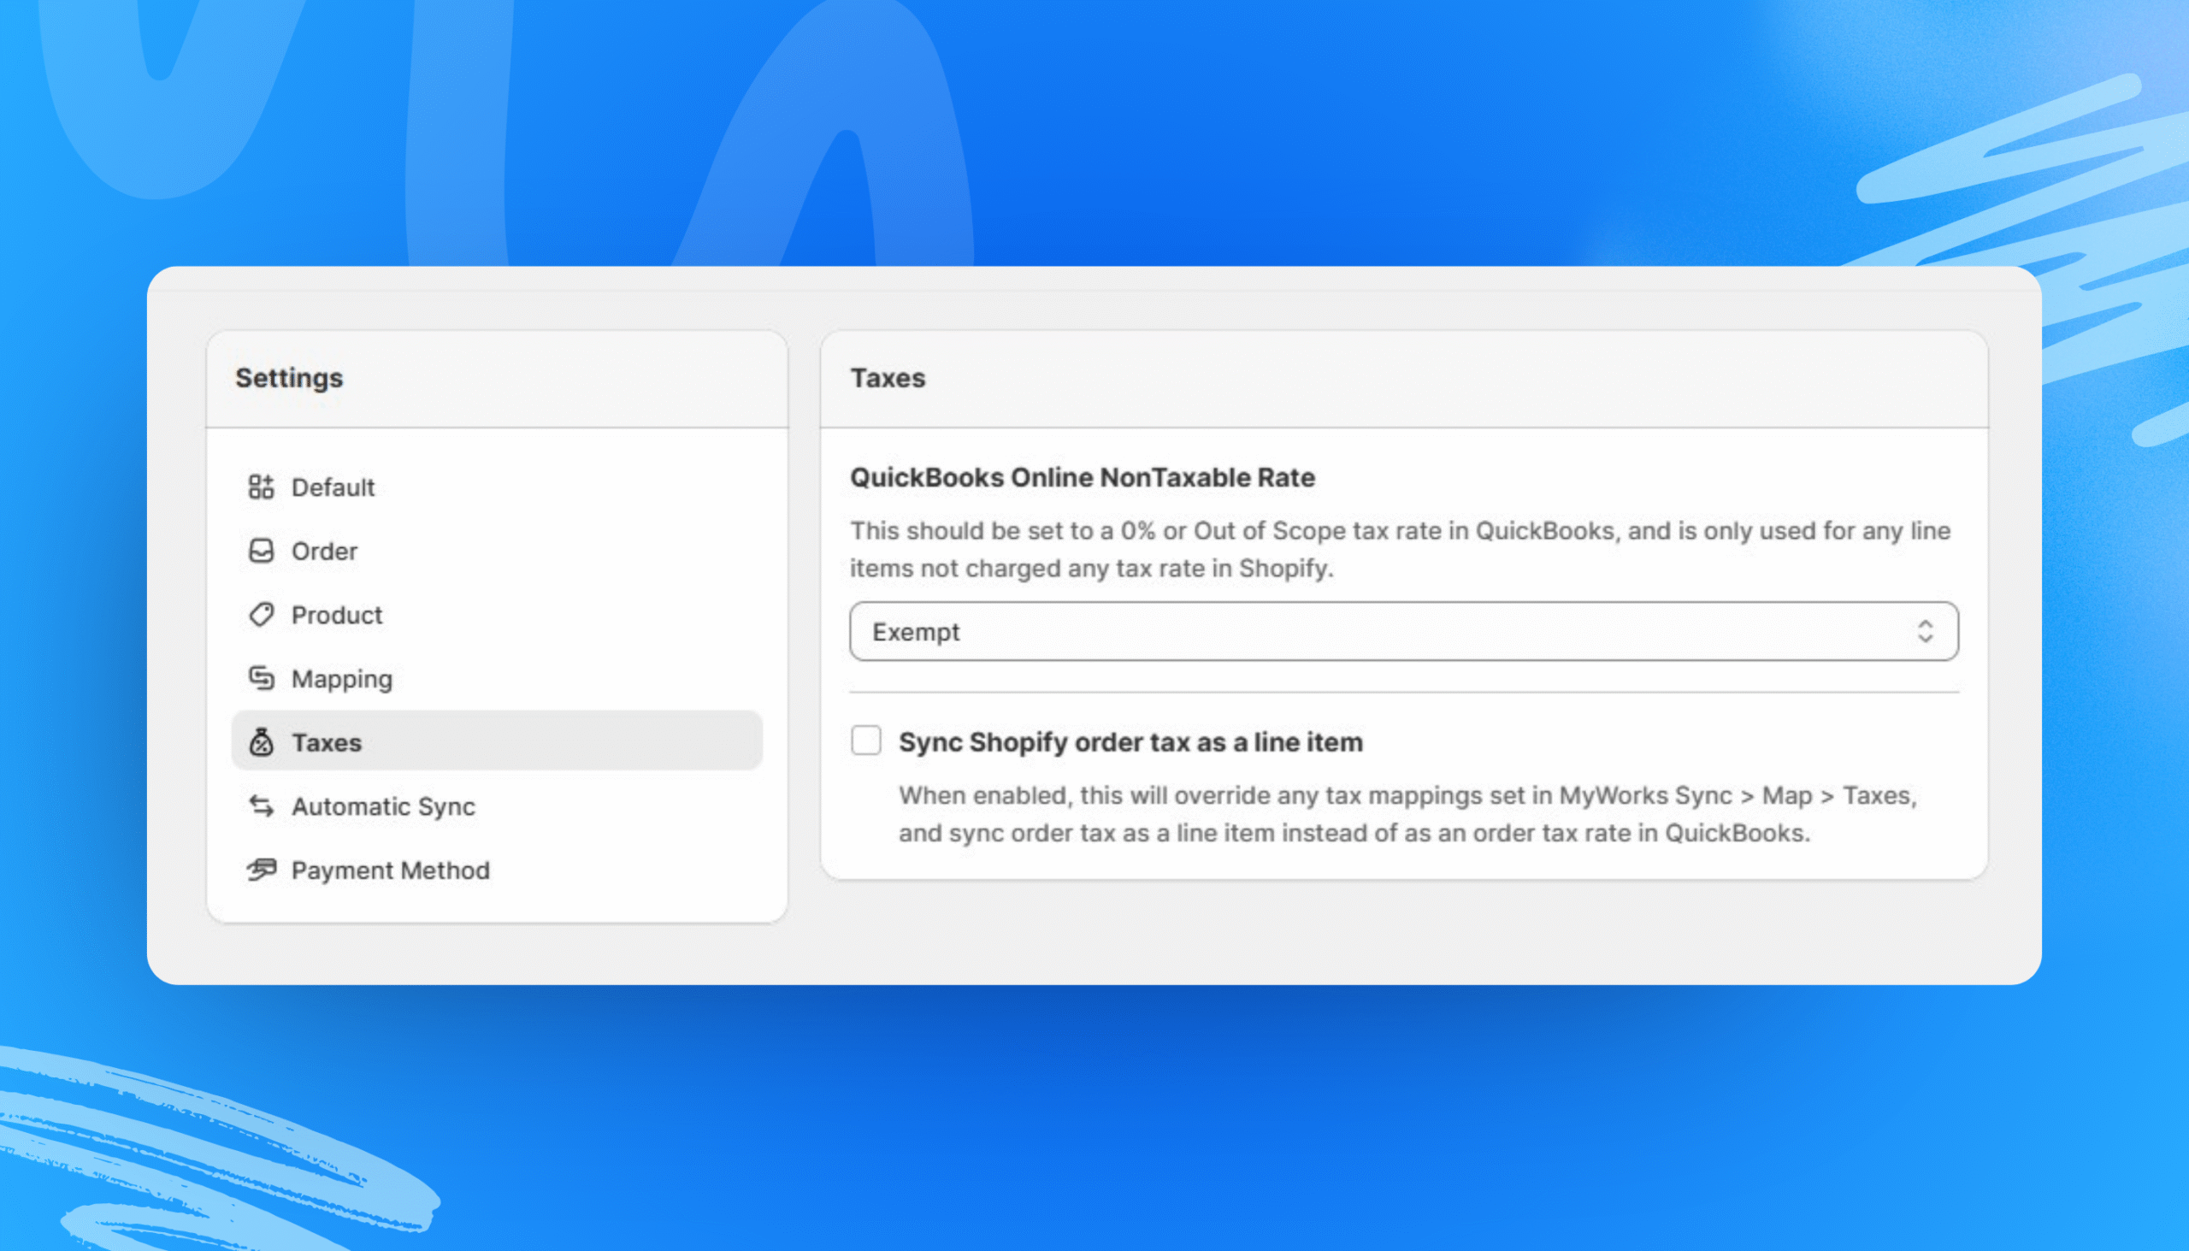Select the Product tag icon
The width and height of the screenshot is (2189, 1251).
(x=260, y=614)
